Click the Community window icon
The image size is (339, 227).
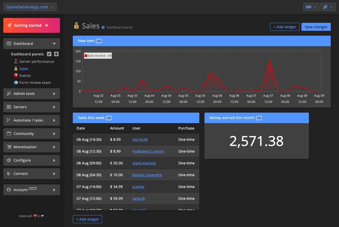click(x=9, y=134)
